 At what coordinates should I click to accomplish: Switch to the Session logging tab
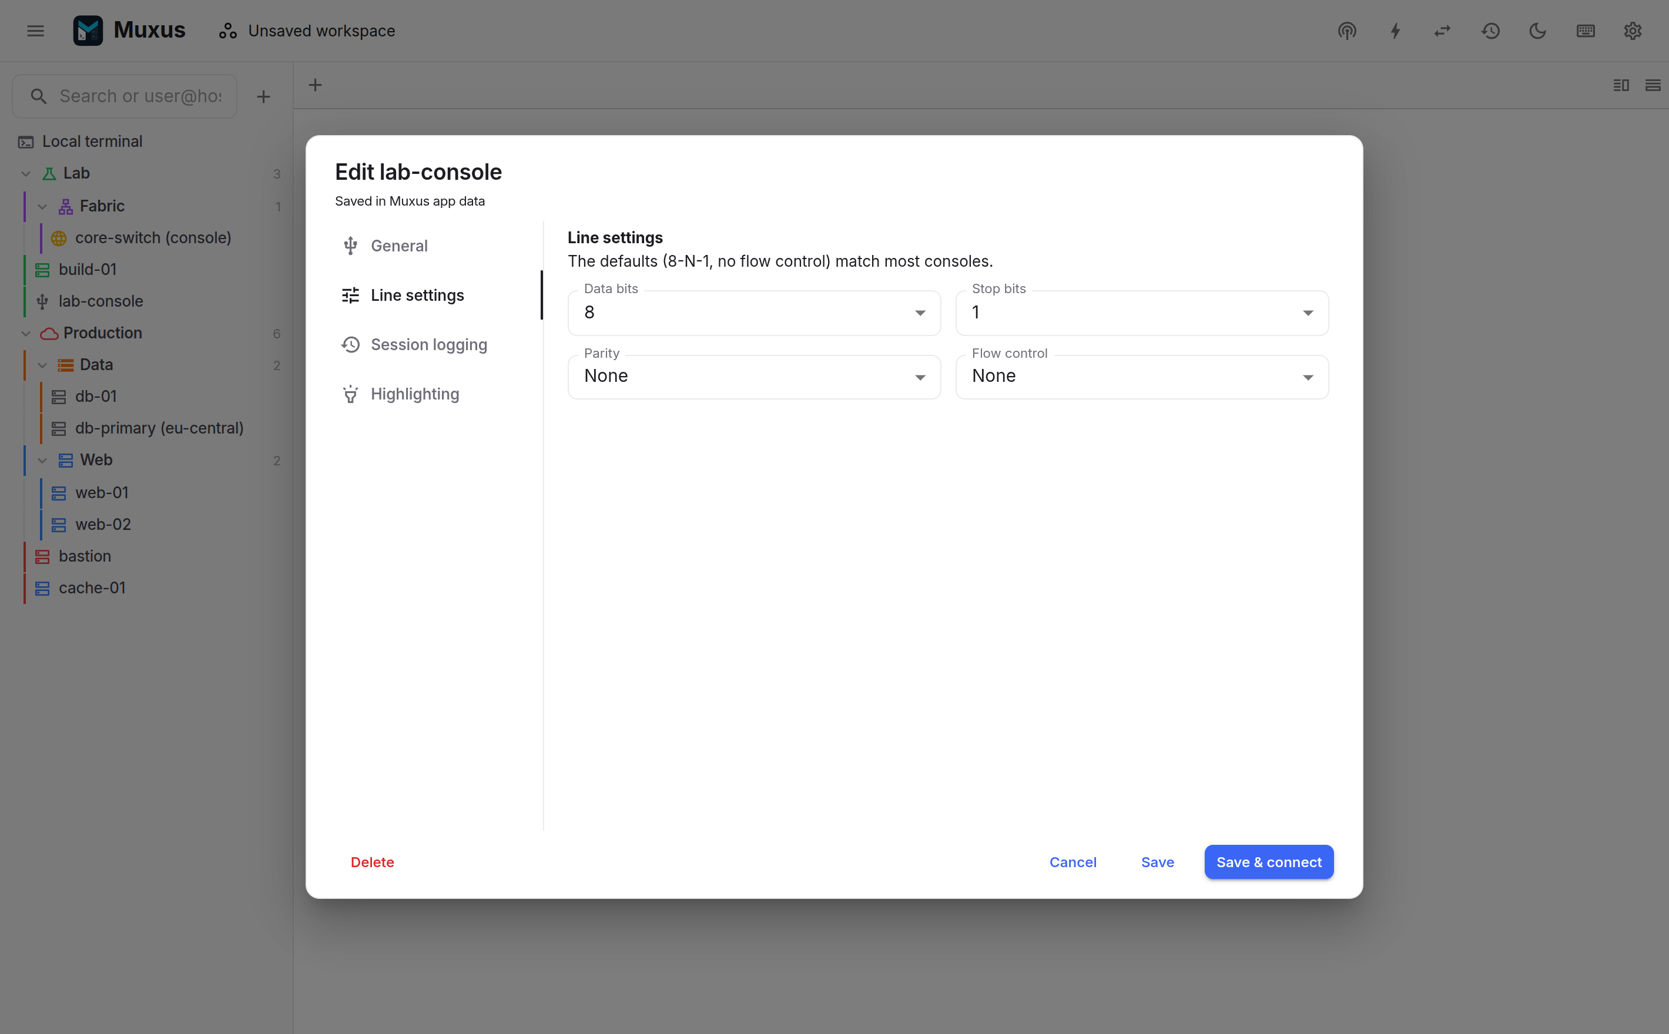pos(438,345)
